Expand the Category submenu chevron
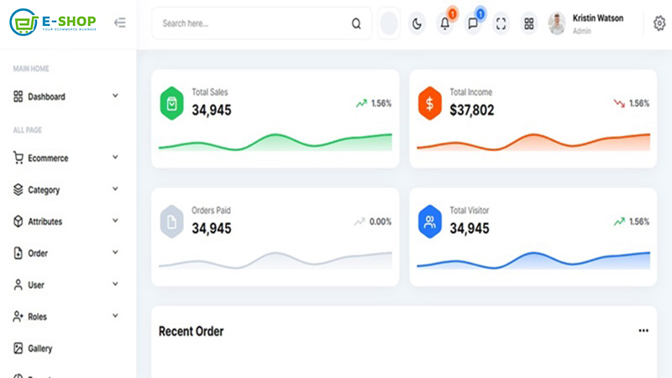Screen dimensions: 672x378 point(115,190)
